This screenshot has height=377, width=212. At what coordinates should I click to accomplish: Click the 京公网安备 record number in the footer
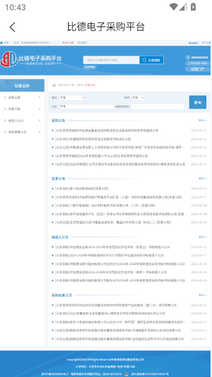click(x=149, y=374)
